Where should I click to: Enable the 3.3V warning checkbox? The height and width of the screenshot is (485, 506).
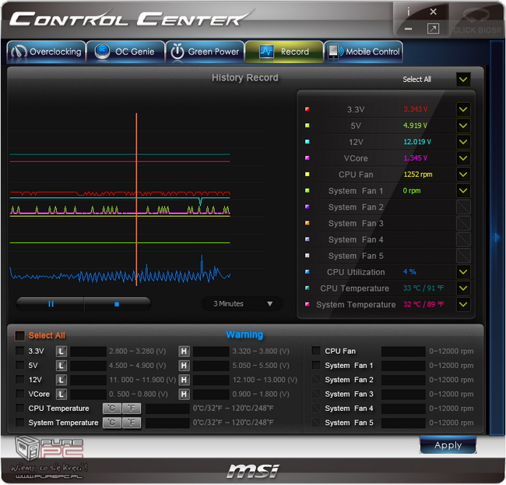[x=20, y=351]
